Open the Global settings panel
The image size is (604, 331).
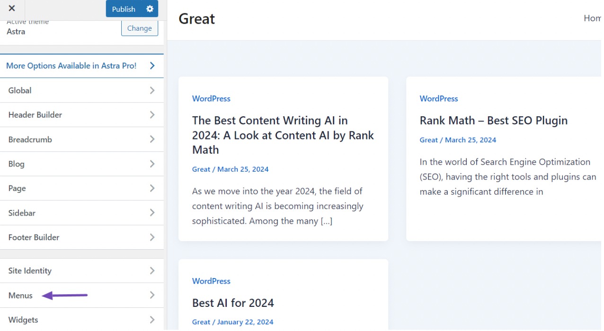[x=82, y=90]
